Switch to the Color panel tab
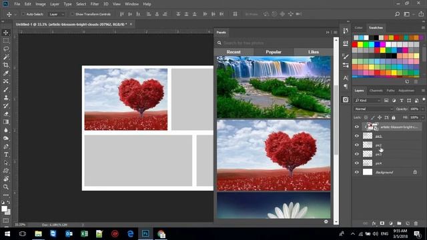The image size is (427, 240). point(358,28)
